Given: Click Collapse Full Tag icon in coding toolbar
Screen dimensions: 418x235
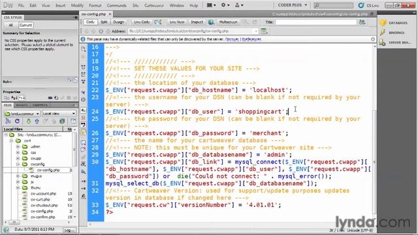Looking at the screenshot, I should click(84, 67).
